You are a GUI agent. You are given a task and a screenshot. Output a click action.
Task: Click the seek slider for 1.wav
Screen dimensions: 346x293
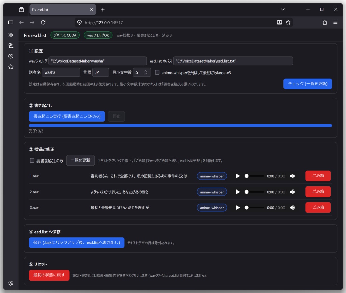(254, 176)
